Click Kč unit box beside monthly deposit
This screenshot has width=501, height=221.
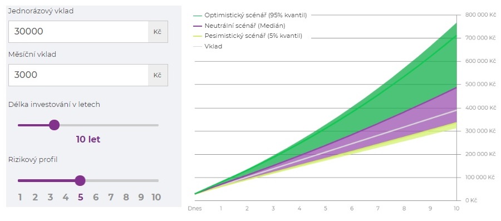click(158, 75)
